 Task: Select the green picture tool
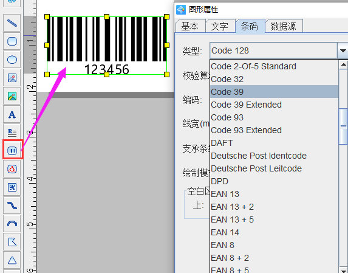pos(12,96)
